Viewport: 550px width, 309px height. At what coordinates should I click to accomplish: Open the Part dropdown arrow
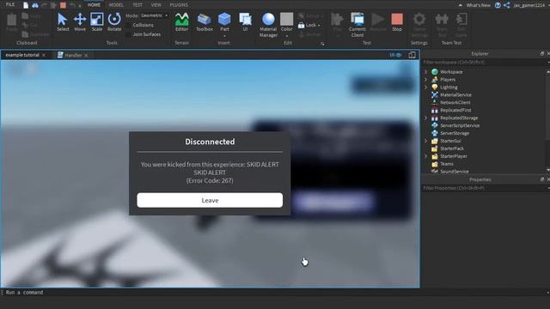click(x=224, y=36)
